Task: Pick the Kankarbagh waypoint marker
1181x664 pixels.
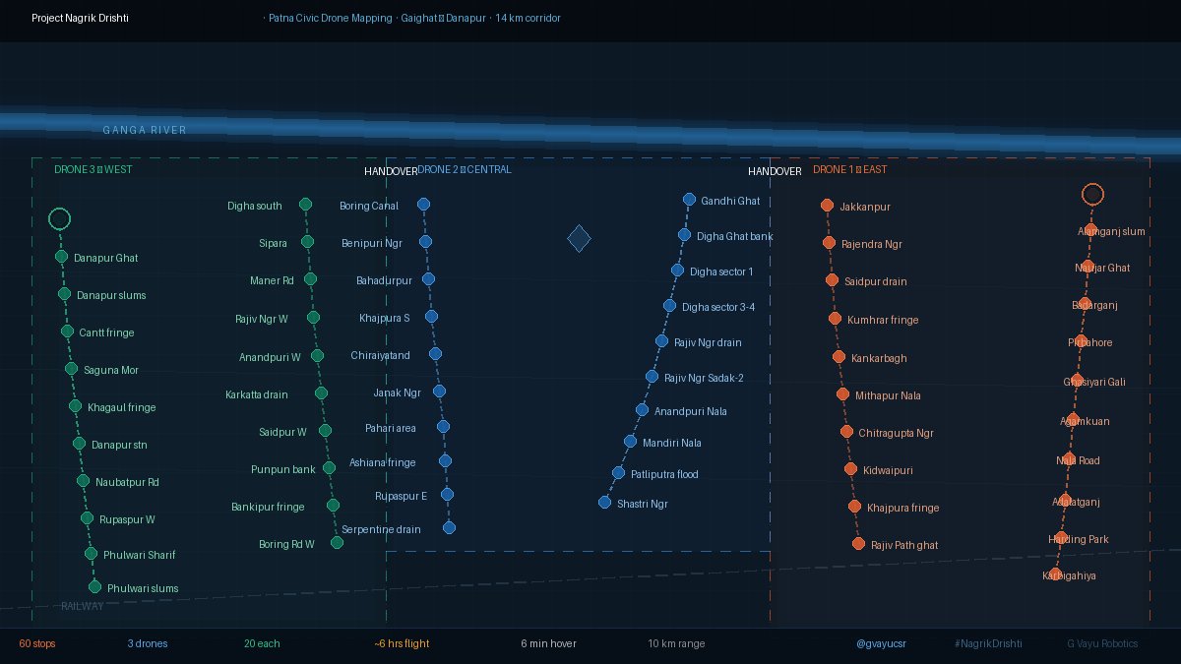Action: (839, 357)
